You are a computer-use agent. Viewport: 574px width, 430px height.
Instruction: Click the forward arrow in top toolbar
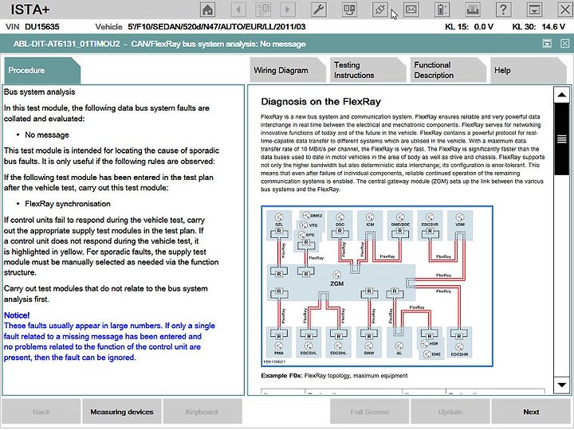click(288, 10)
